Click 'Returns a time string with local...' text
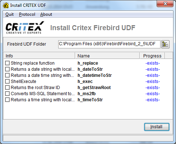Image resolution: width=176 pixels, height=144 pixels. coord(43,100)
